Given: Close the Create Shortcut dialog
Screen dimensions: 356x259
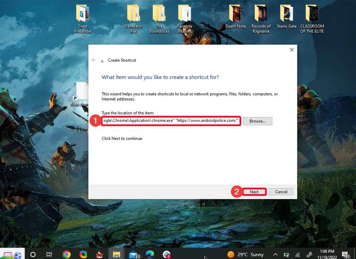Looking at the screenshot, I should (x=292, y=50).
